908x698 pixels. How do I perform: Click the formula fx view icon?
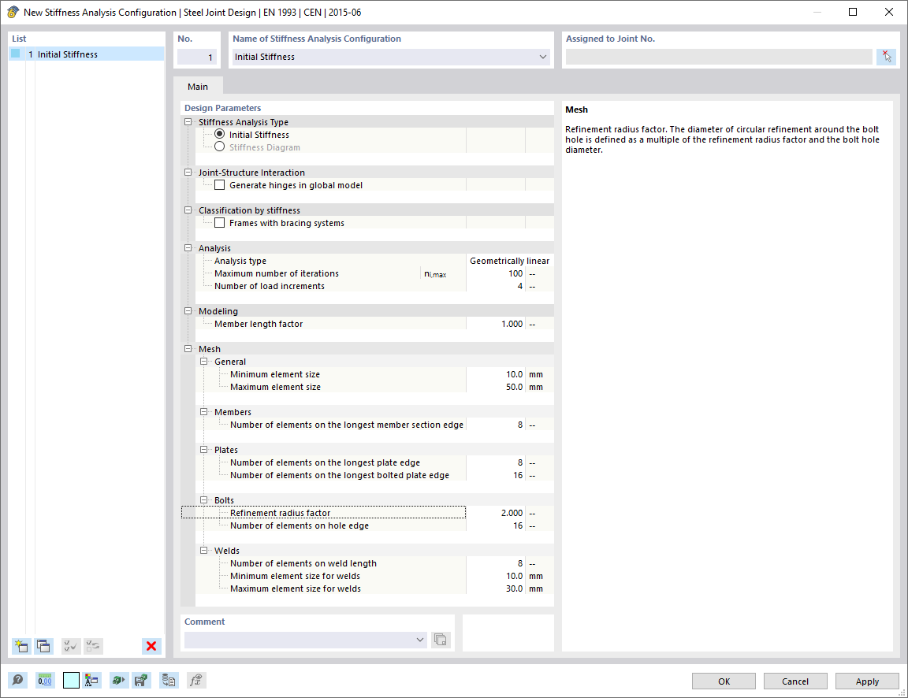click(x=196, y=680)
